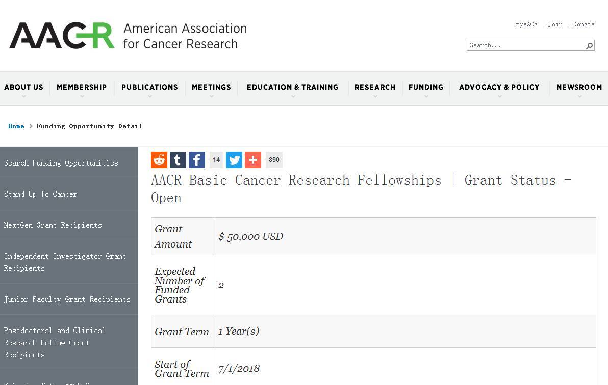Expand the arrow under Research

pyautogui.click(x=375, y=96)
